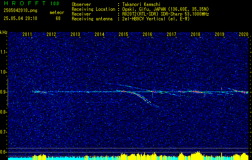This screenshot has height=160, width=252.
Task: Click the 1.0 kHz axis label
Action: coord(3,72)
